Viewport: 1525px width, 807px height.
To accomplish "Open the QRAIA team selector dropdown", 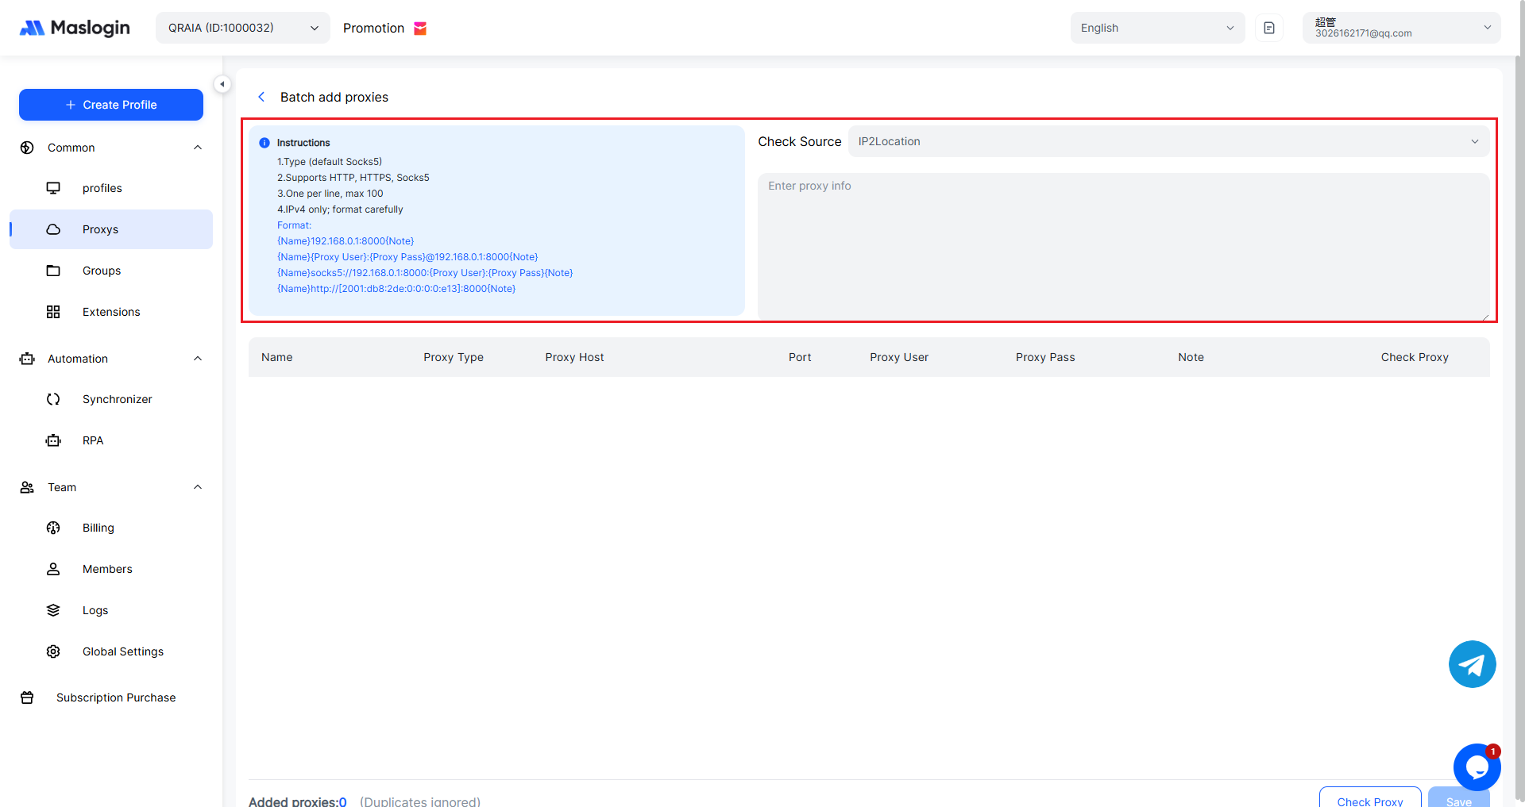I will tap(242, 28).
